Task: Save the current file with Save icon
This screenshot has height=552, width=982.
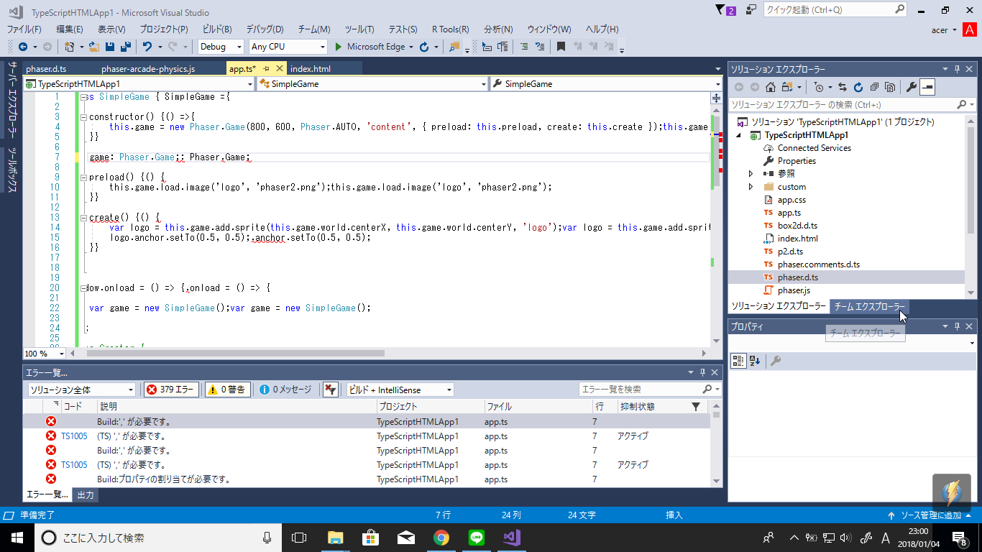Action: 110,47
